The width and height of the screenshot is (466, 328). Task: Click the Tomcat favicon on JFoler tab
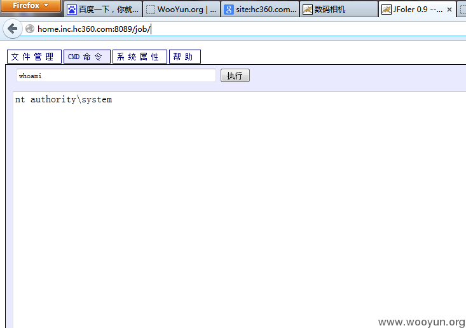(386, 10)
